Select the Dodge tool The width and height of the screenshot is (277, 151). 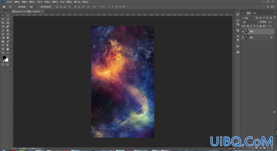pyautogui.click(x=3, y=42)
